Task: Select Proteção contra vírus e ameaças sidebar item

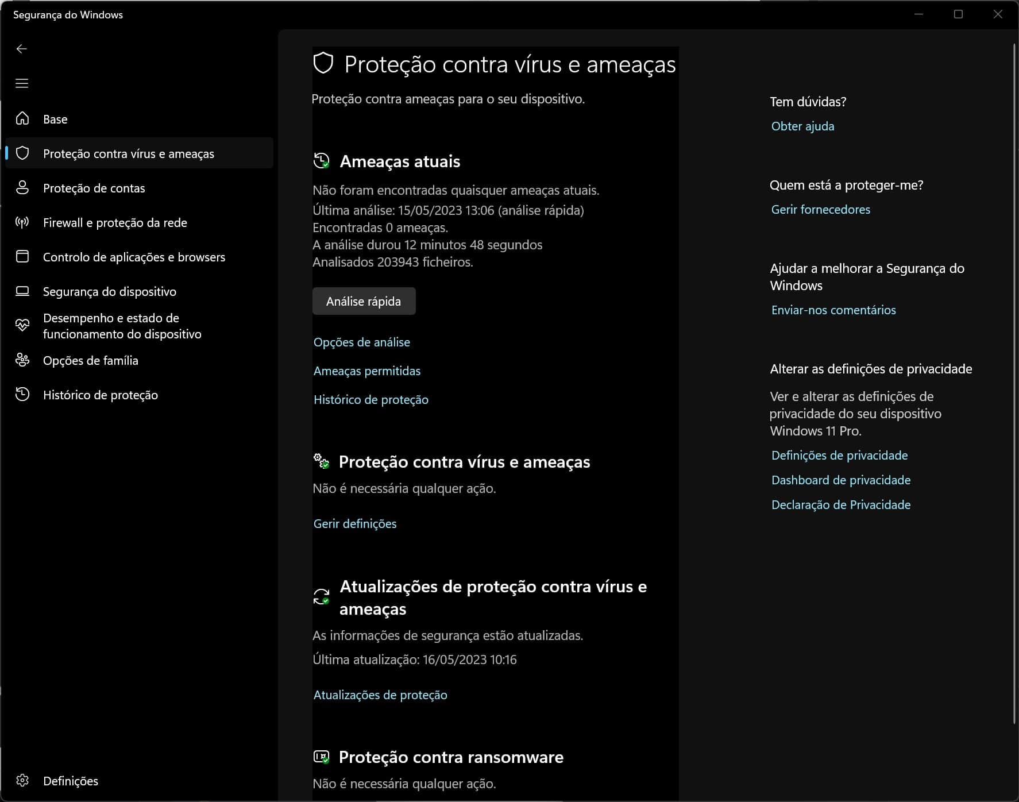Action: pos(128,153)
